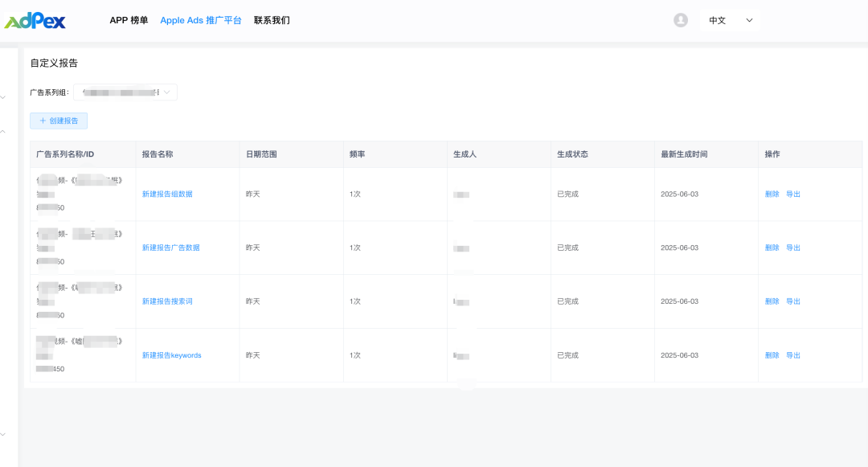Select Apple Ads 推广平台 menu item

click(x=201, y=20)
